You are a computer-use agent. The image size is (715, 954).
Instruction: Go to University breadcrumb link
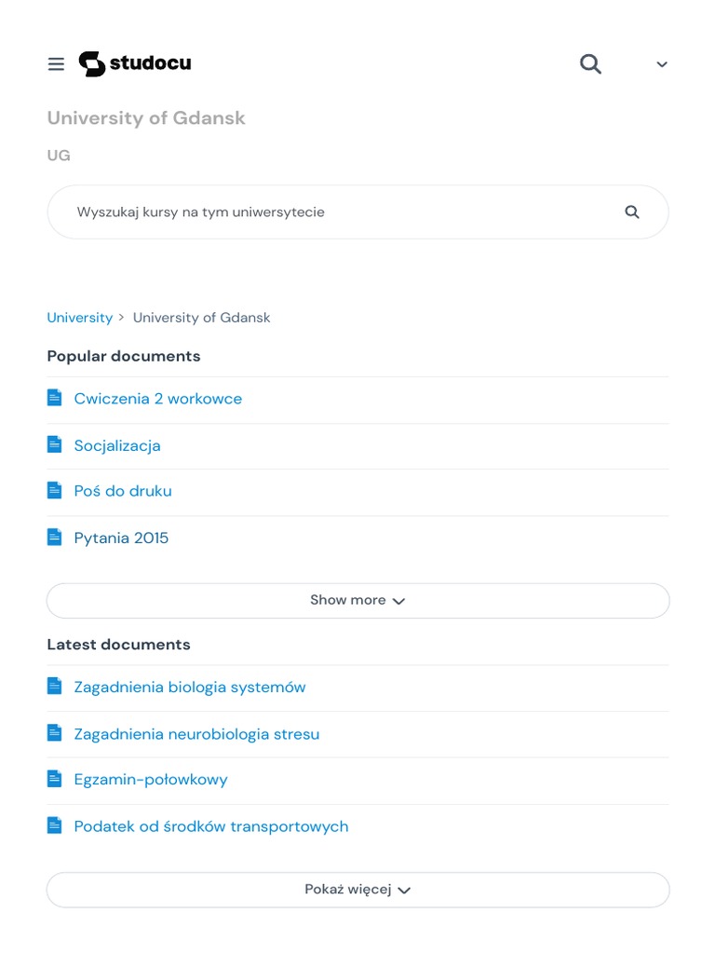pos(79,318)
